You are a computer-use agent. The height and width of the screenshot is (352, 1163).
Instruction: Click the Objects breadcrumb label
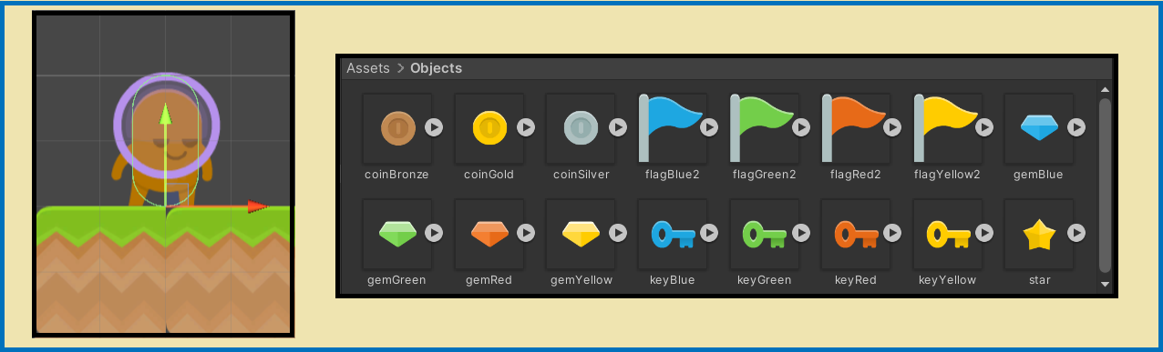click(436, 68)
